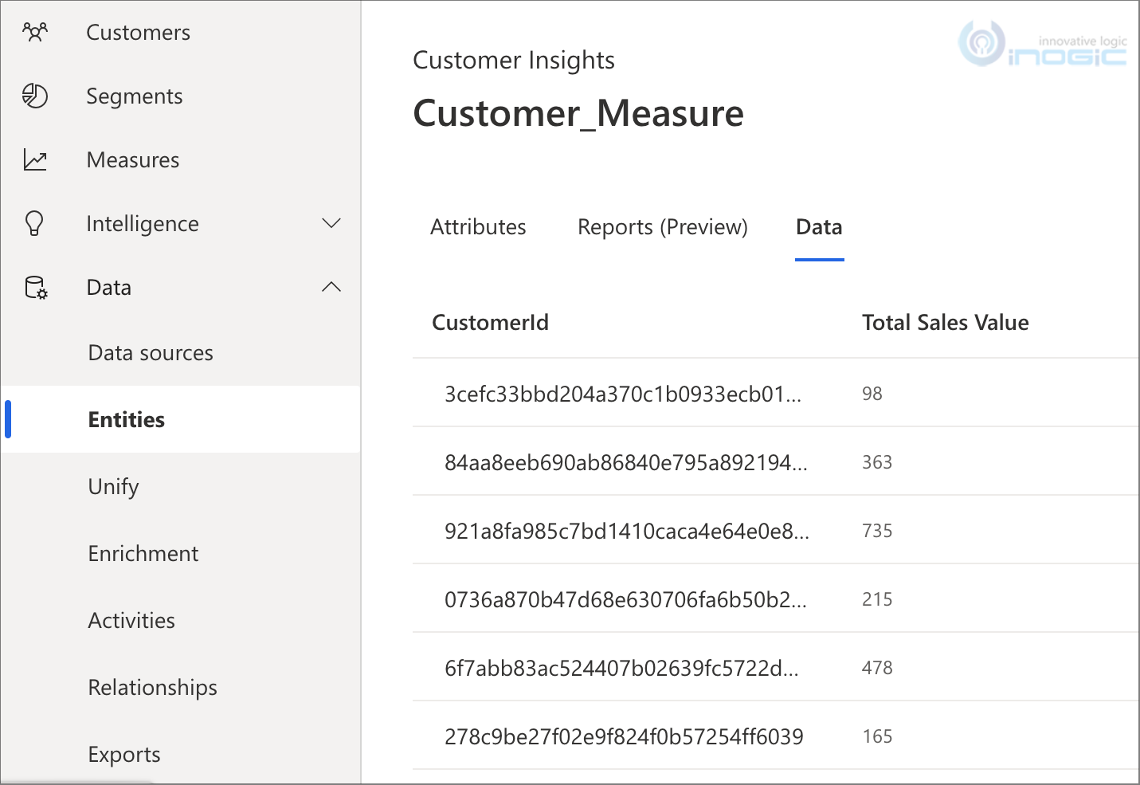Expand the Intelligence section chevron

pos(331,223)
